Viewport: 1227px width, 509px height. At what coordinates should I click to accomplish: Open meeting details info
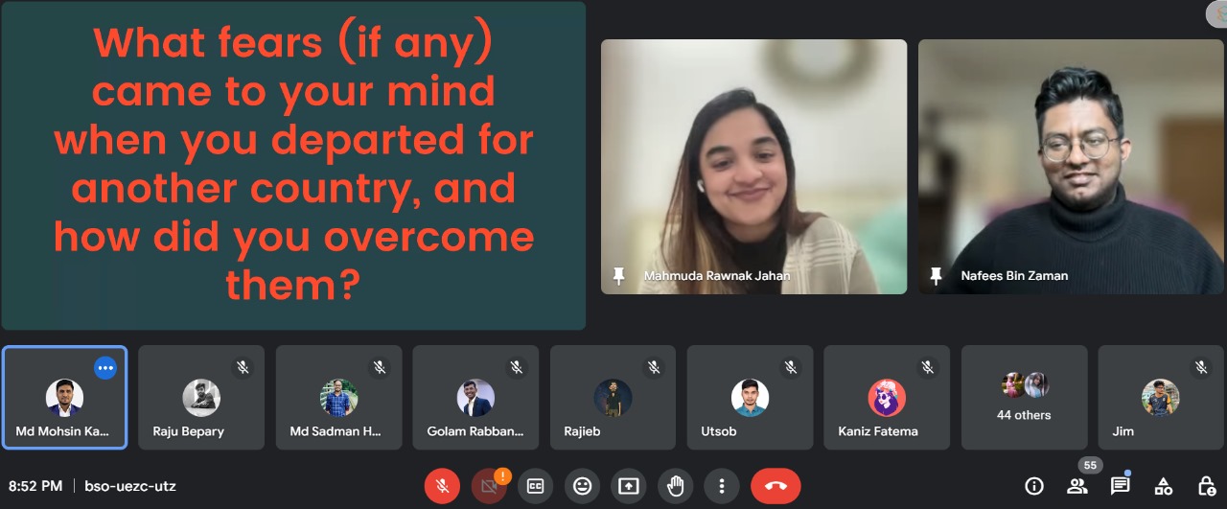click(1033, 486)
